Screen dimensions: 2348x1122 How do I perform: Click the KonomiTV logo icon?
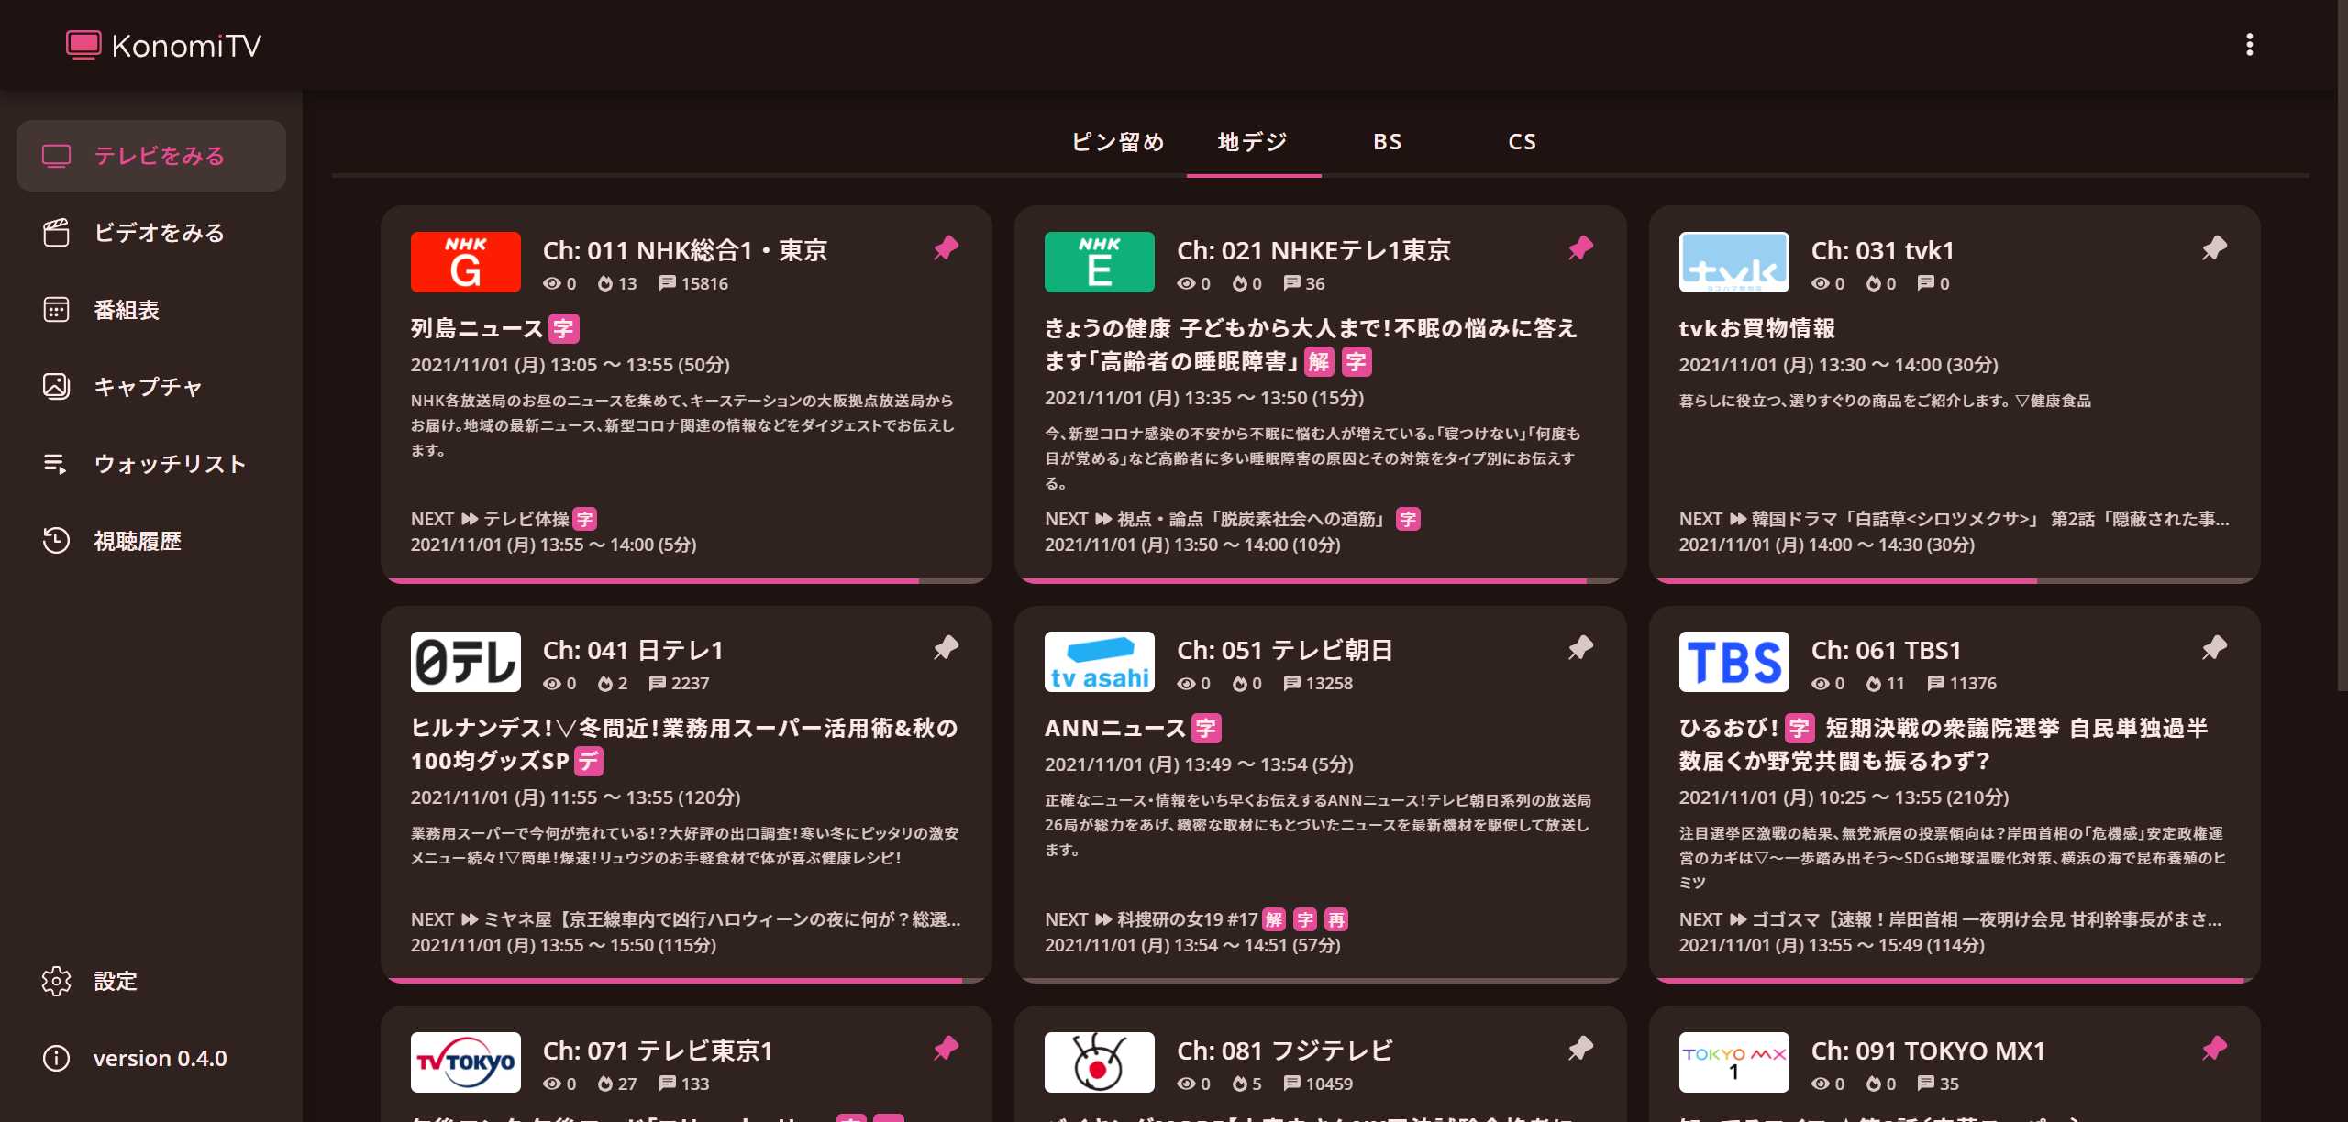[83, 45]
